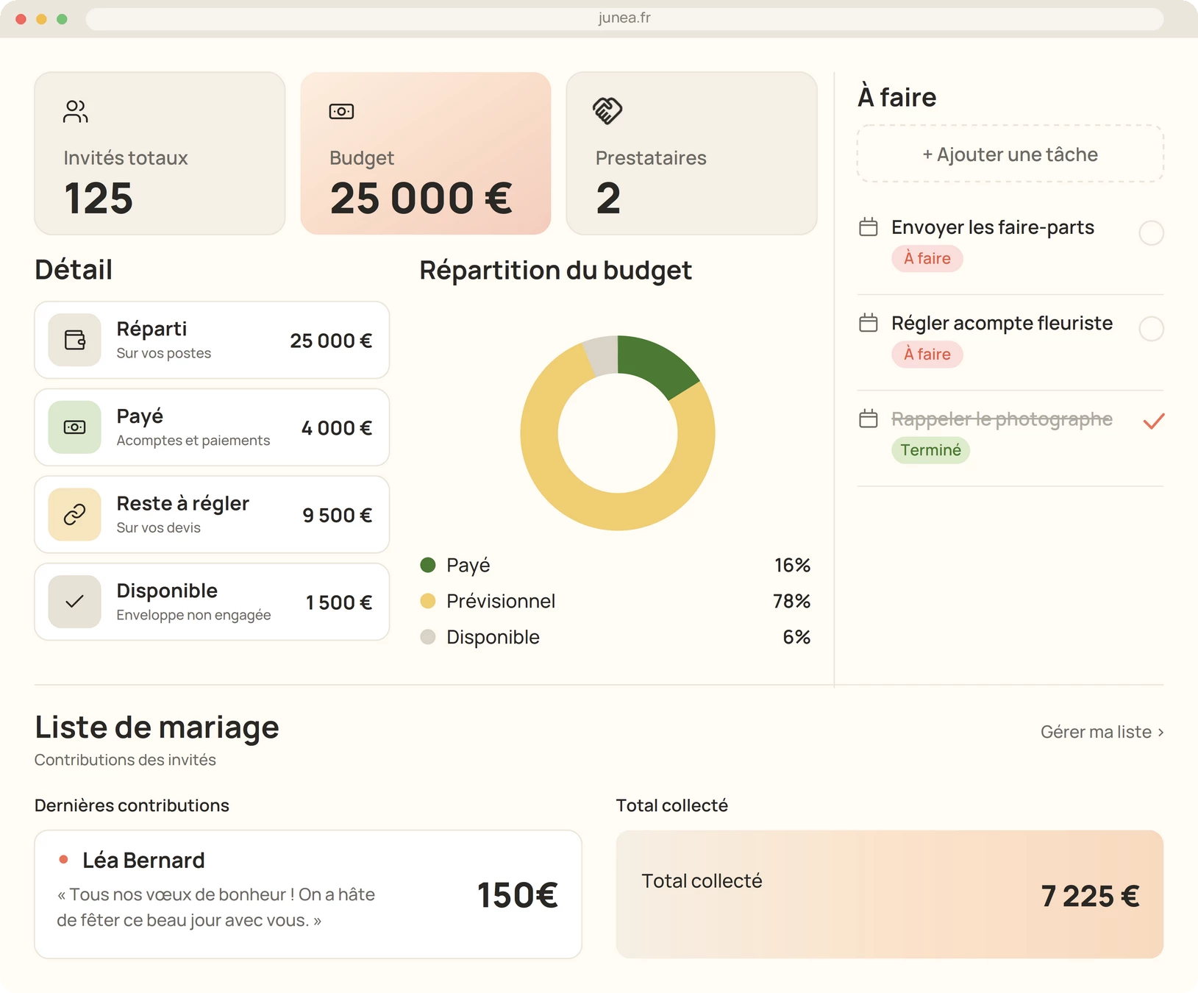The width and height of the screenshot is (1198, 993).
Task: Click the red dot beside Léa Bernard
Action: click(64, 859)
